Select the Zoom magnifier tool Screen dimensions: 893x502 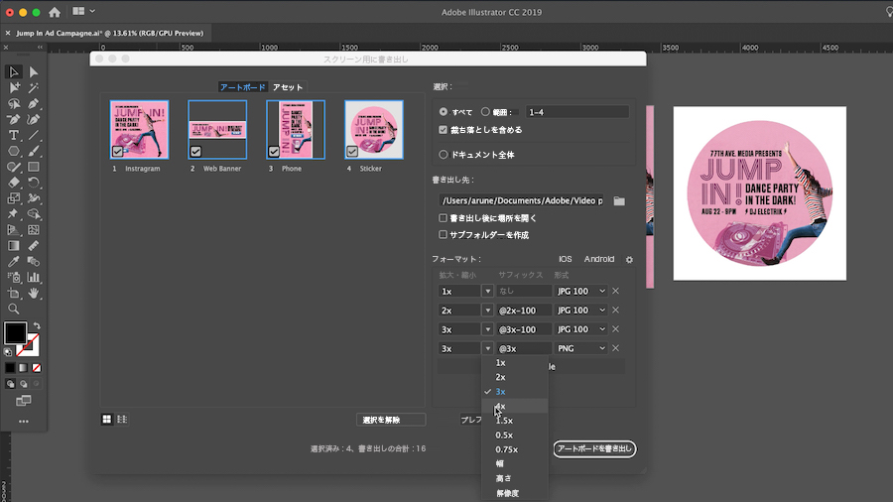[14, 310]
